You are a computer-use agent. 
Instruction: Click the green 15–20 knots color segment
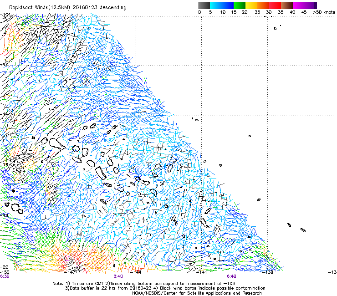point(240,5)
